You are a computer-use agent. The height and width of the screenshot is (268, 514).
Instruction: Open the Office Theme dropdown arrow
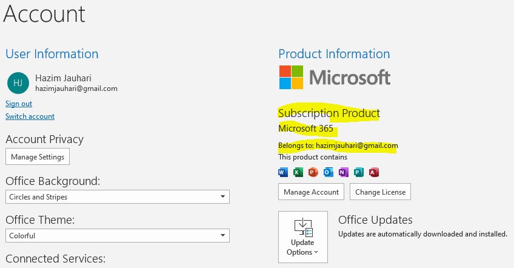click(x=222, y=235)
